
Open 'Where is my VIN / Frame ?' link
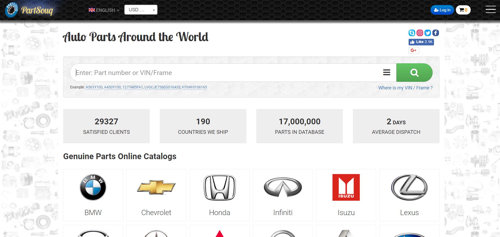[405, 88]
